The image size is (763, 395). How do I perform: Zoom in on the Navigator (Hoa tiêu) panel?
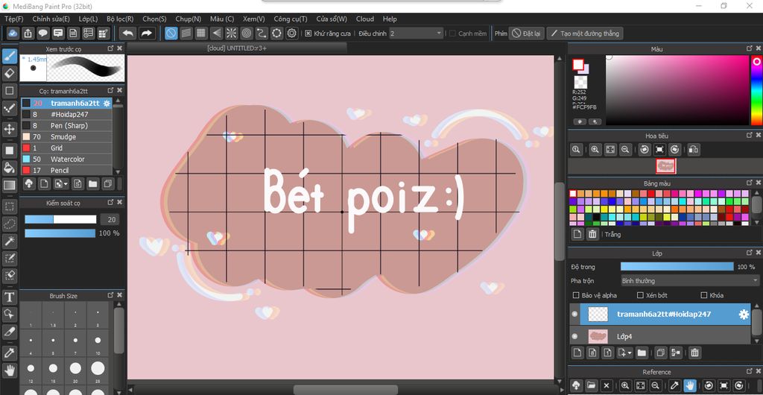(595, 149)
